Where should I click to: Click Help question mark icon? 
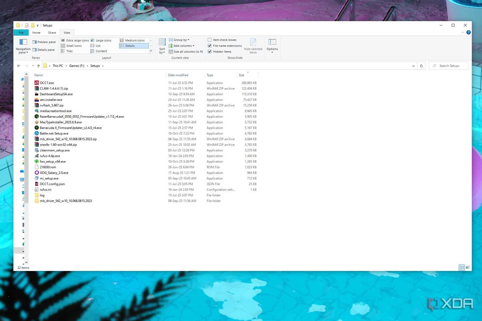(468, 32)
